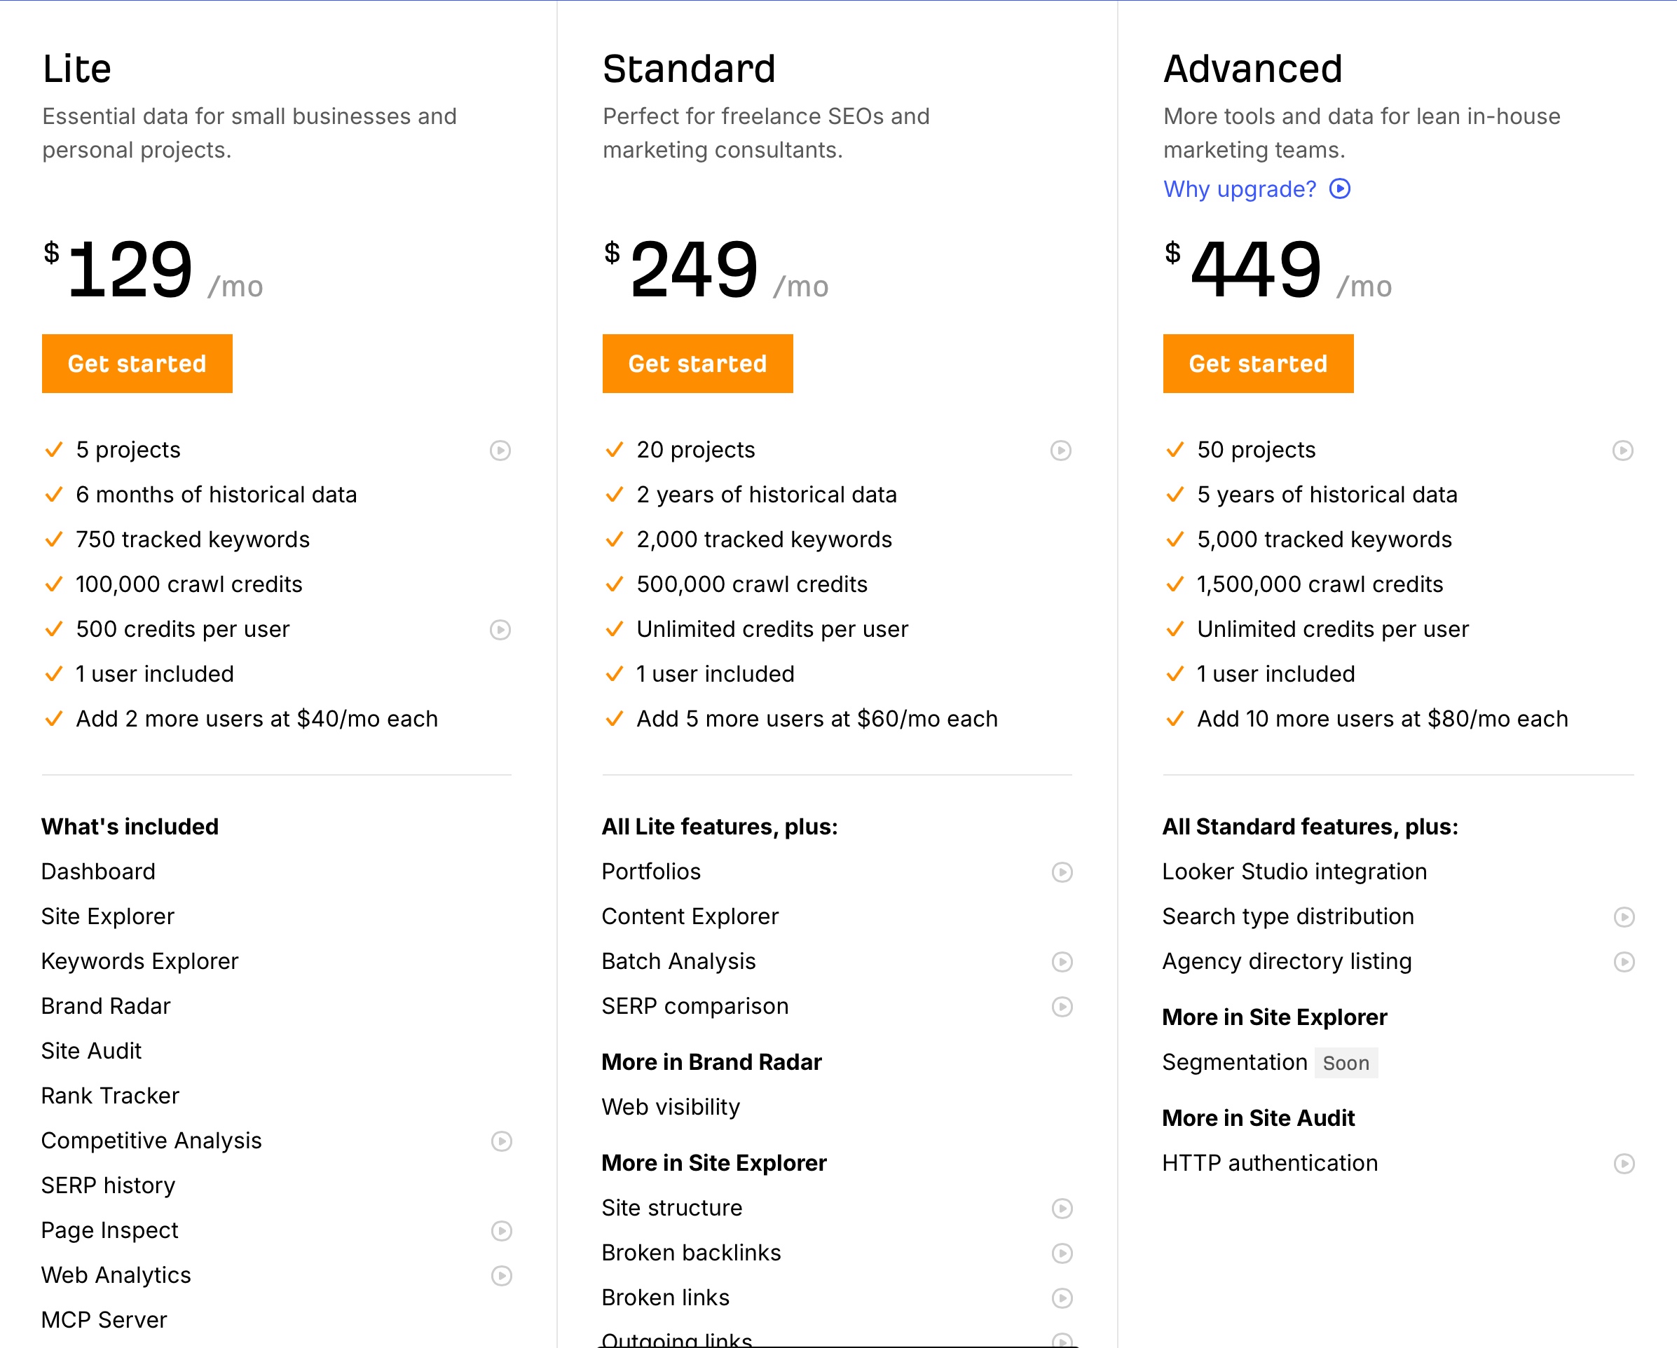Viewport: 1677px width, 1348px height.
Task: Open the Portfolios video in Standard plan
Action: click(1061, 872)
